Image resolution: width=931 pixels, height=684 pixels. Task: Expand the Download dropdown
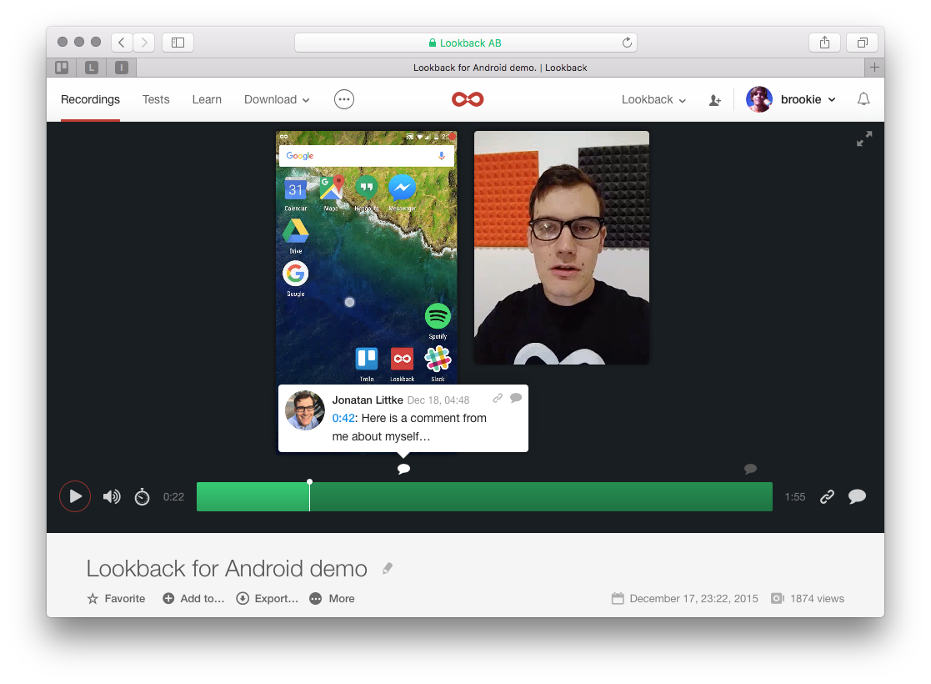[x=277, y=99]
